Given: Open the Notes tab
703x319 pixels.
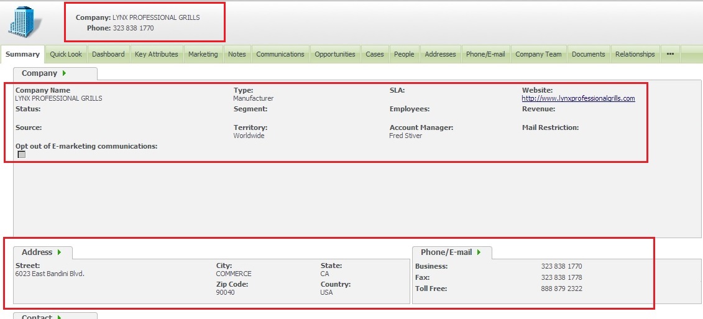Looking at the screenshot, I should [237, 54].
